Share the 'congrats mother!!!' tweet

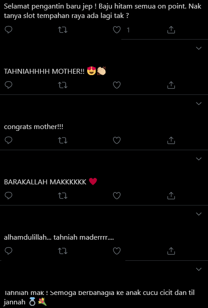pyautogui.click(x=171, y=140)
